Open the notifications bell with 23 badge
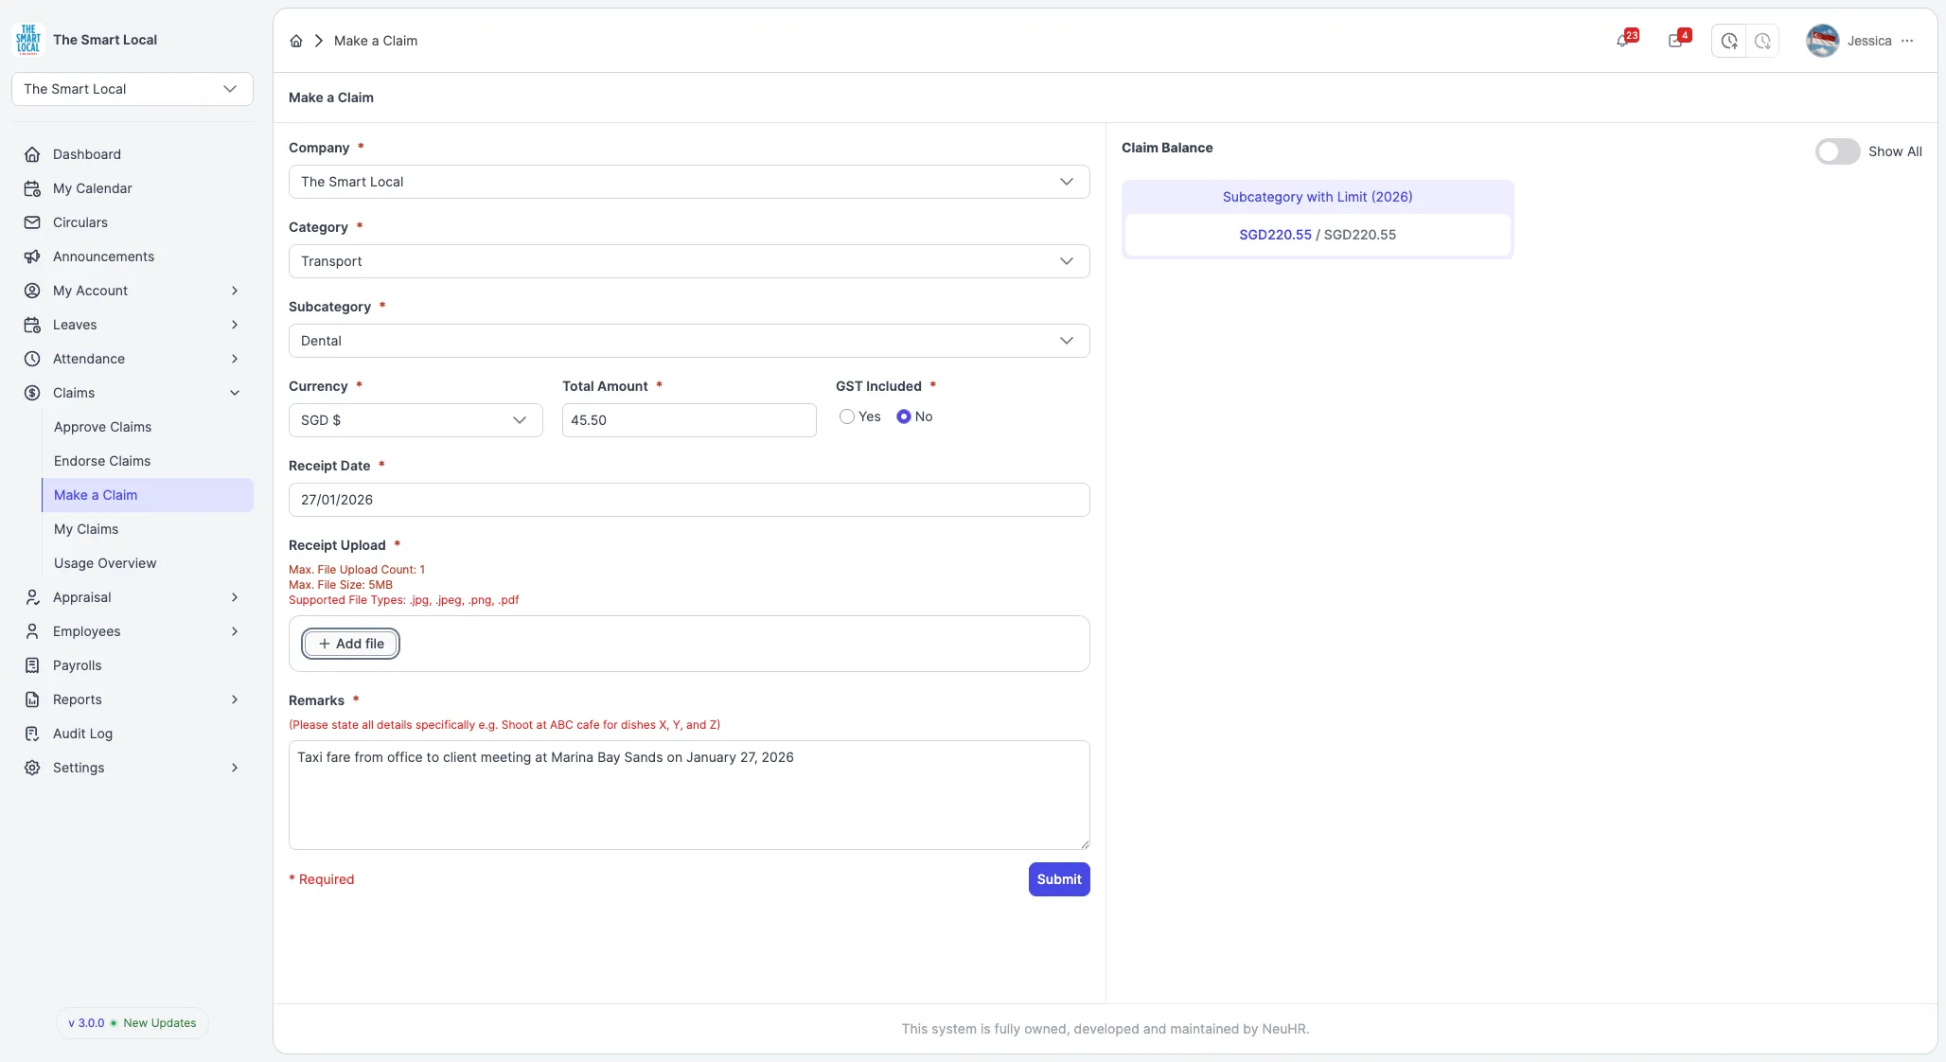Screen dimensions: 1946x1062 coord(1624,41)
